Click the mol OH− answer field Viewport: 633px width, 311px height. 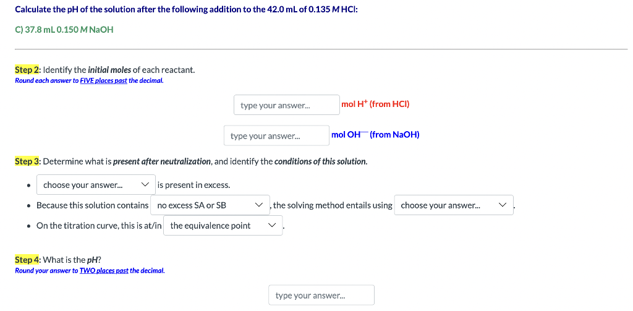coord(276,136)
